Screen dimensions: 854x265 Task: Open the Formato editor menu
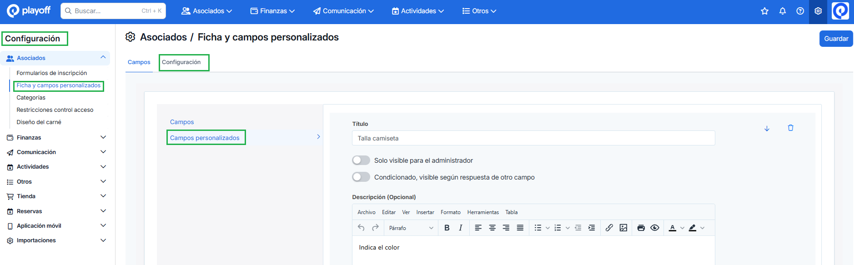(x=451, y=212)
